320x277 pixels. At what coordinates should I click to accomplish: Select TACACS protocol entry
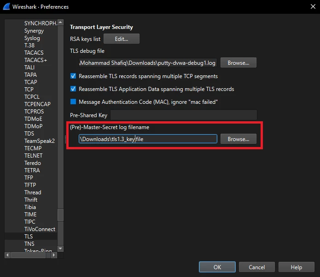(34, 53)
